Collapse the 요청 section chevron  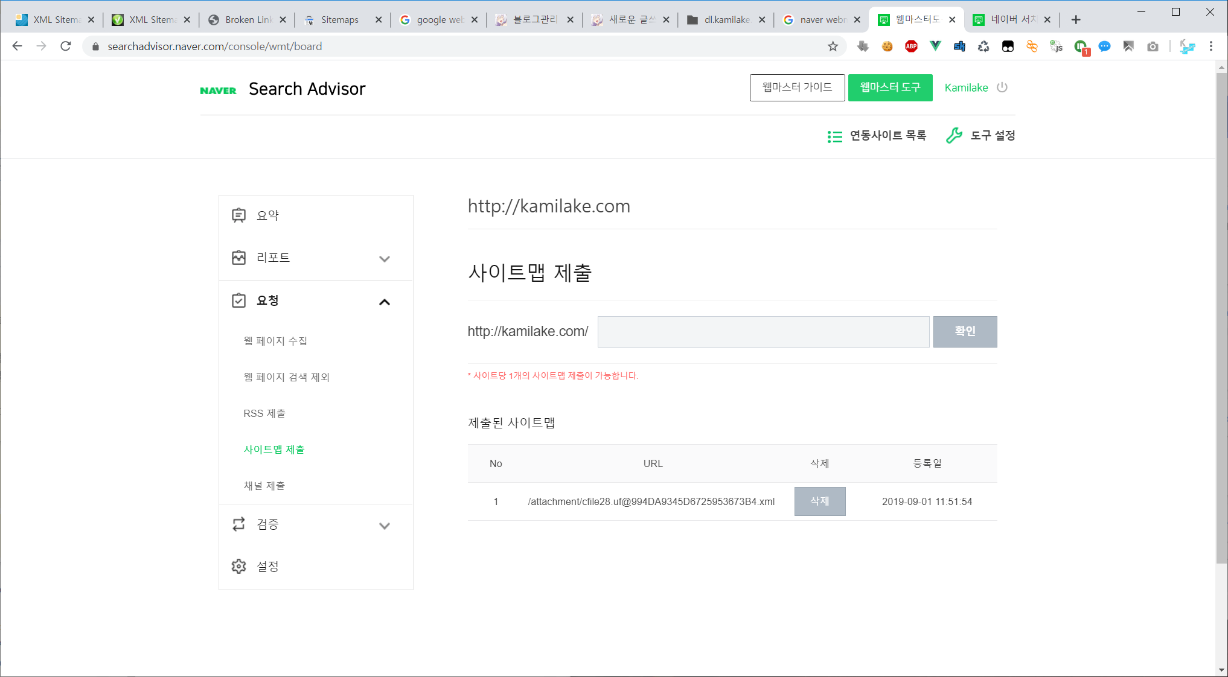point(384,302)
